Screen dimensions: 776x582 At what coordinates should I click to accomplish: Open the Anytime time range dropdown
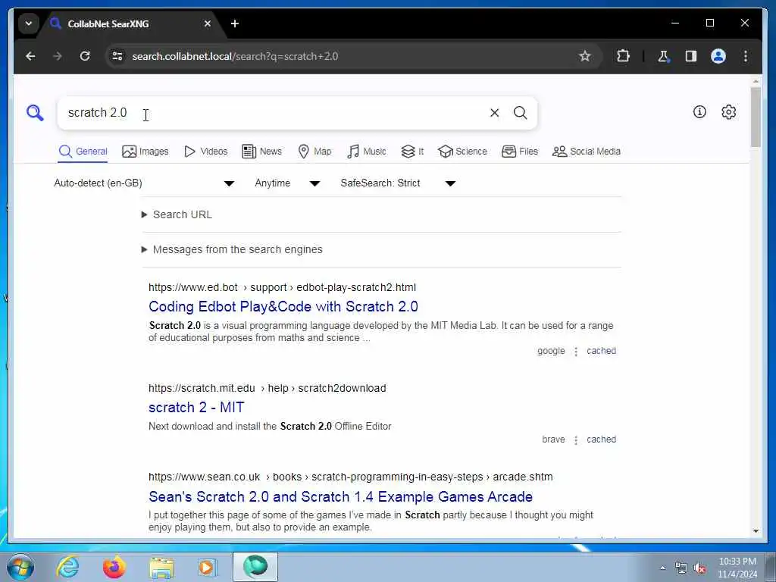(x=287, y=183)
